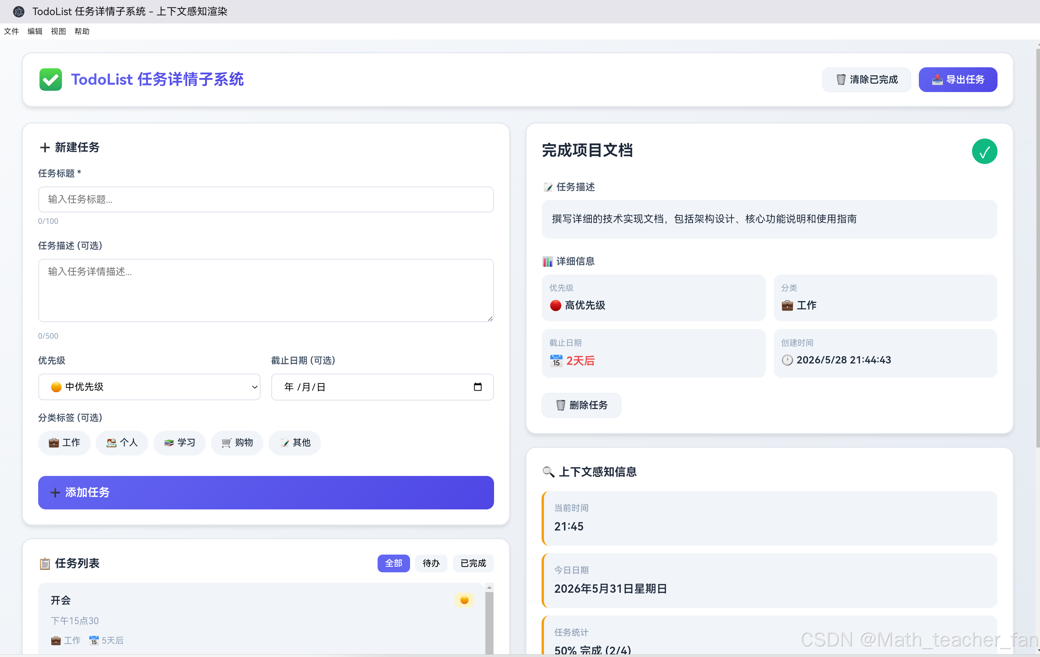
Task: Click the task list scrollbar up arrow
Action: [489, 587]
